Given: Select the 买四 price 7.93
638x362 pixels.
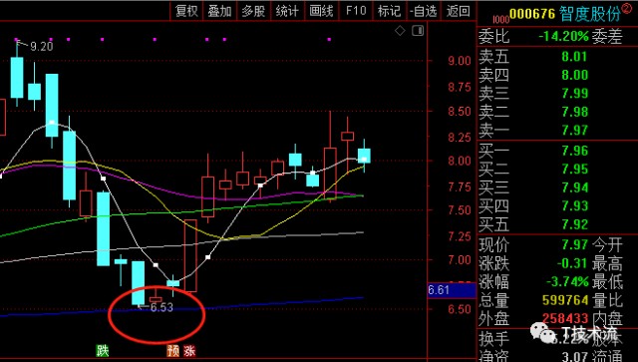Looking at the screenshot, I should (574, 205).
